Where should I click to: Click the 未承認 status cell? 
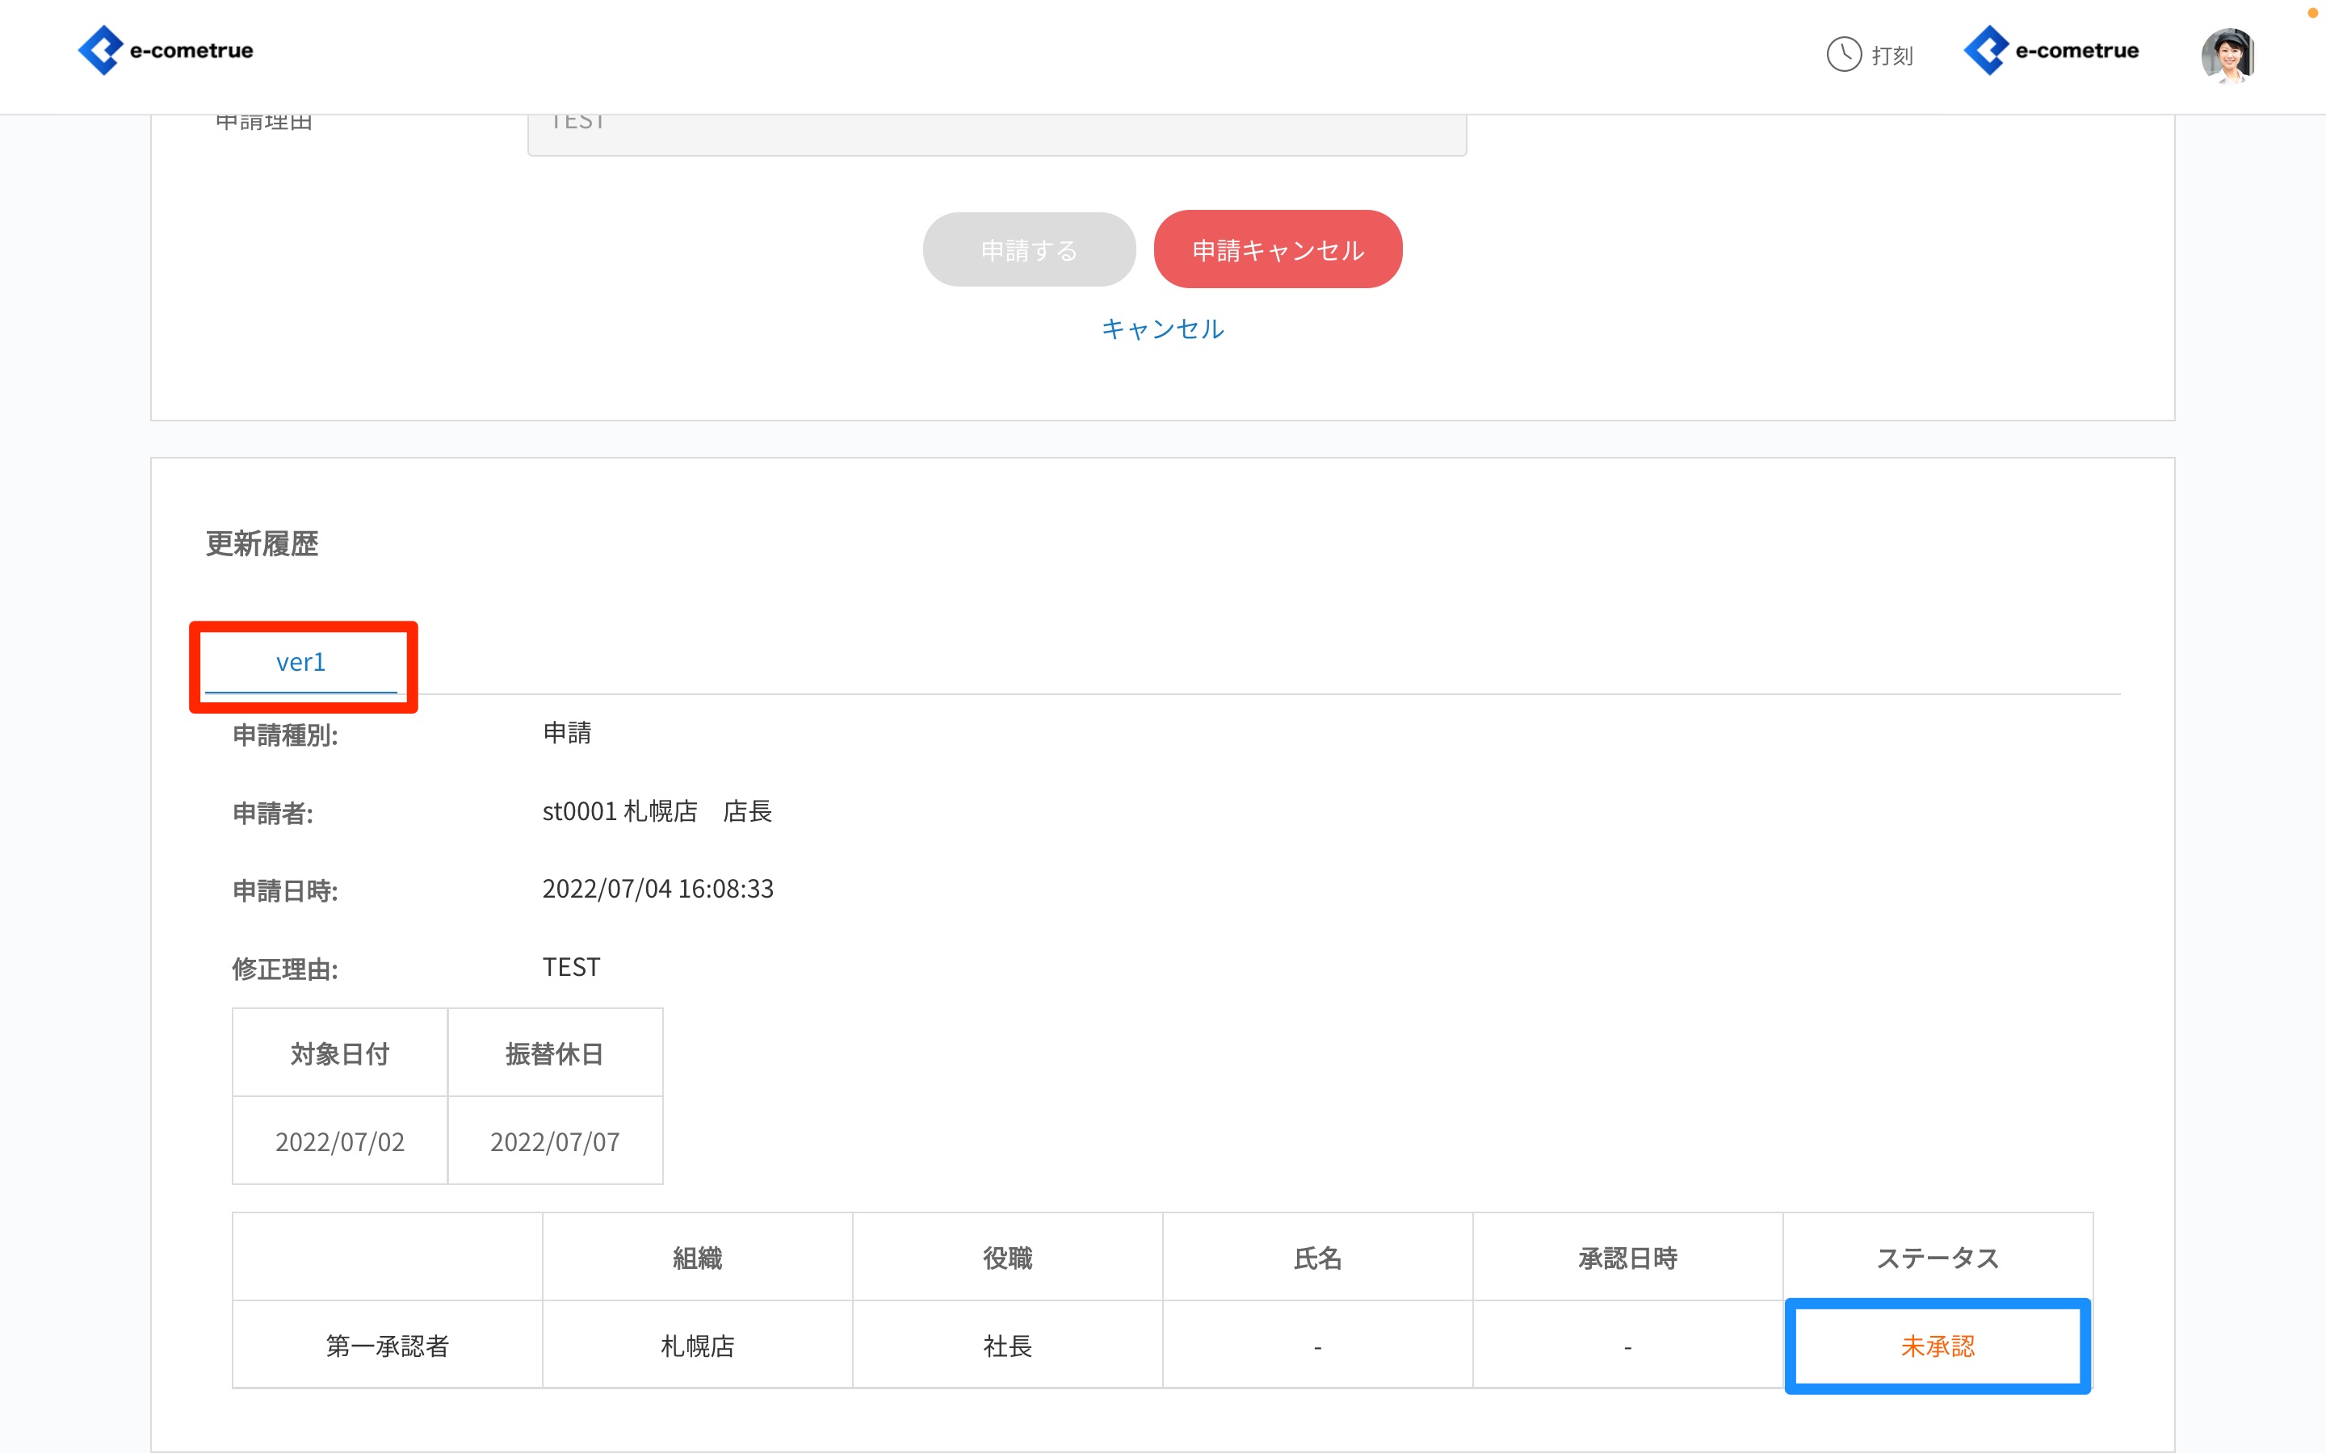1937,1346
